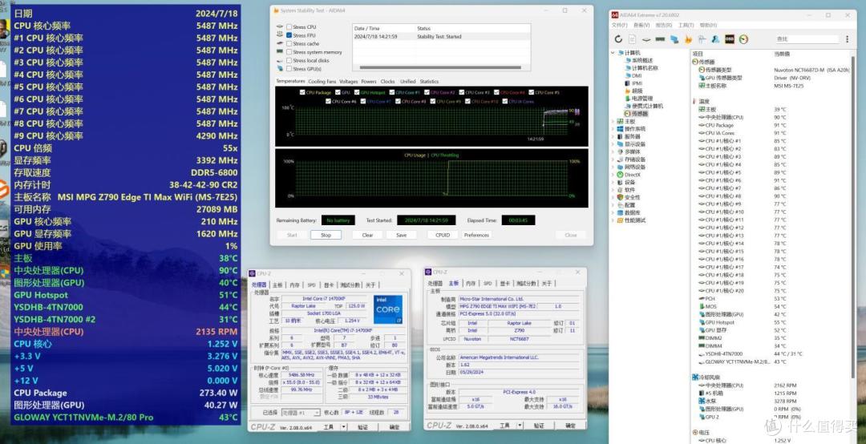Screen dimensions: 866x444
Task: Expand the 操作系统 tree node in AIDA64
Action: 613,129
